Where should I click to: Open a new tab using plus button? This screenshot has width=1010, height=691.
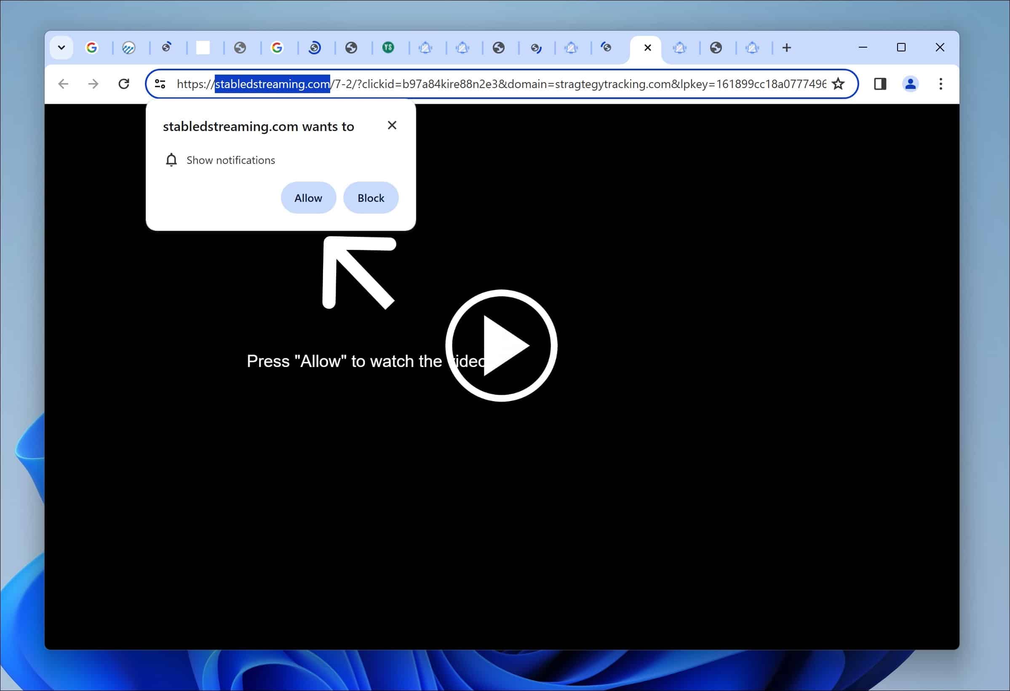[787, 47]
